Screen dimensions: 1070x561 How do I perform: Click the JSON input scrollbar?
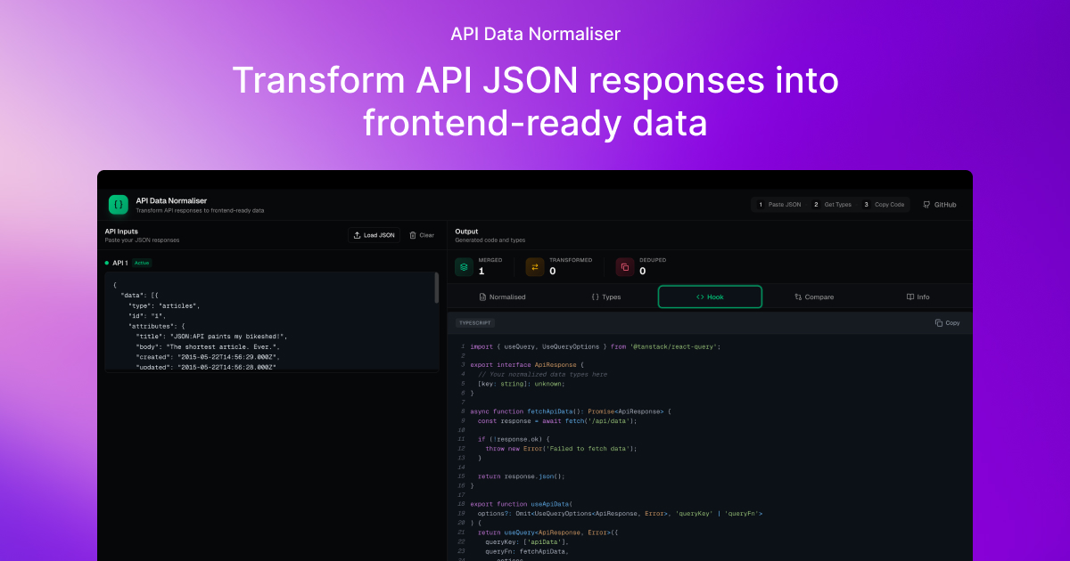point(436,288)
